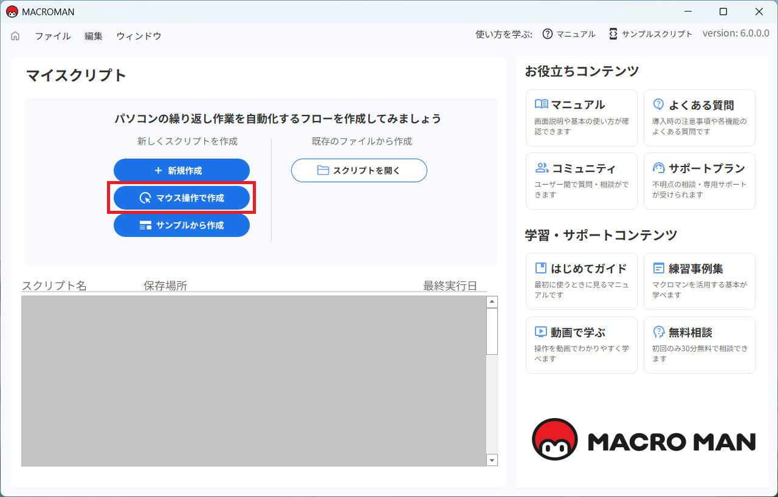
Task: Click the script list scroll down arrow
Action: (492, 460)
